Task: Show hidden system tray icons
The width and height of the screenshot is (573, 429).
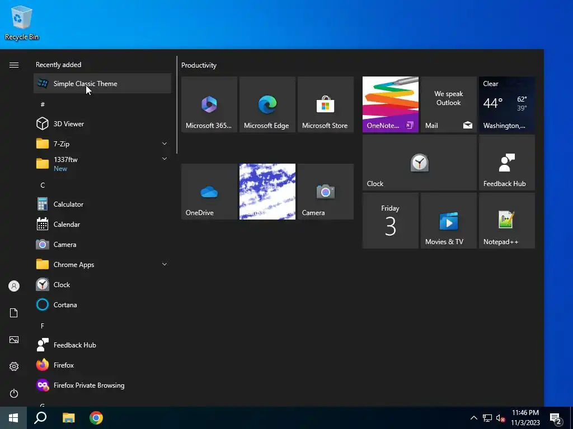Action: click(x=473, y=418)
